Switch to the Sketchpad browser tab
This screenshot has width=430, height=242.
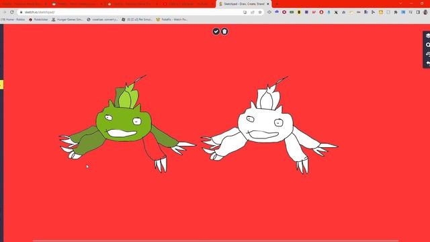coord(244,4)
